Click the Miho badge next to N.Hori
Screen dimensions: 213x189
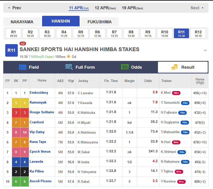(x=176, y=142)
